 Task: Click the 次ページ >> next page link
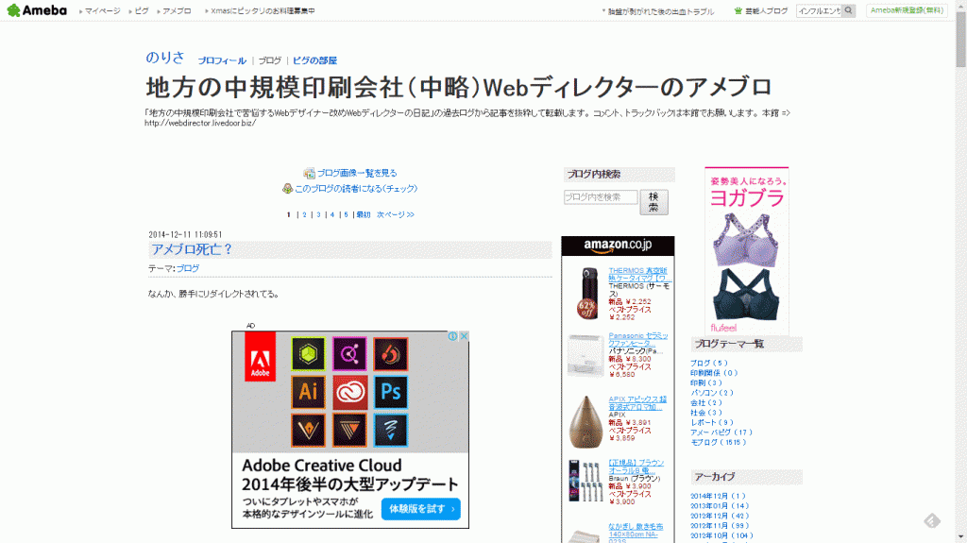[395, 214]
